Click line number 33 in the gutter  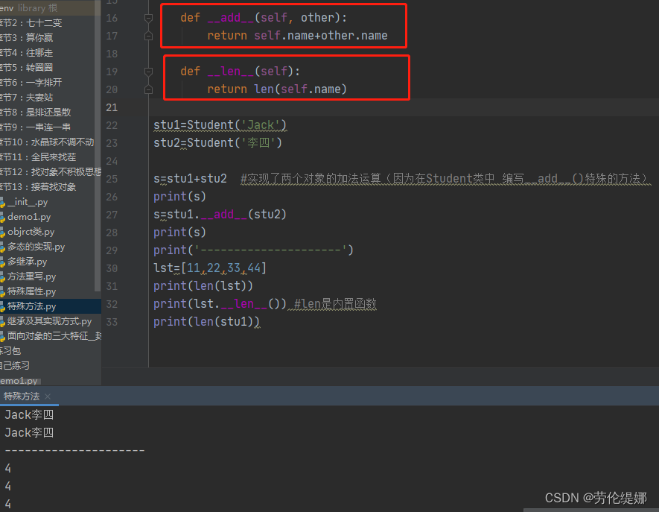coord(112,322)
